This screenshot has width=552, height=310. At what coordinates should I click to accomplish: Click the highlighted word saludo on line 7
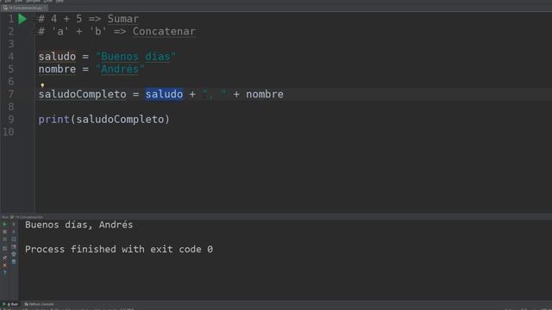coord(164,94)
